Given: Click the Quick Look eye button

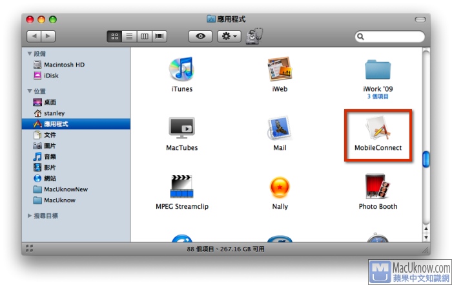Looking at the screenshot, I should 200,36.
